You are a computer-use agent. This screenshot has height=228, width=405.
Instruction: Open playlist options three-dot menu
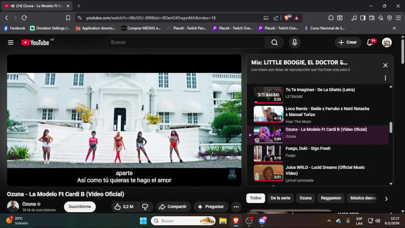[385, 78]
